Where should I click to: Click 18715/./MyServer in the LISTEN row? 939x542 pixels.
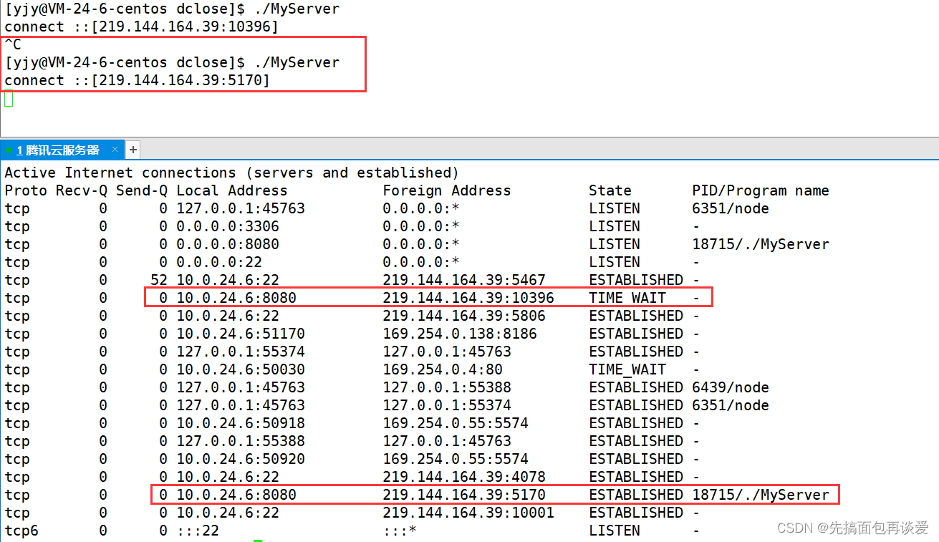(x=761, y=244)
